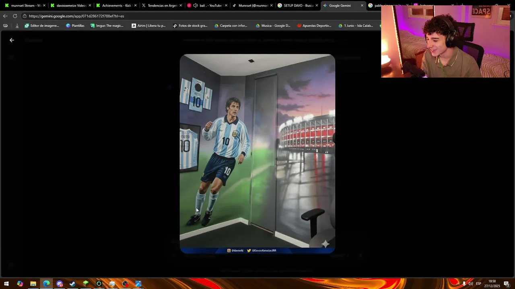
Task: Open the notification center
Action: tap(507, 284)
